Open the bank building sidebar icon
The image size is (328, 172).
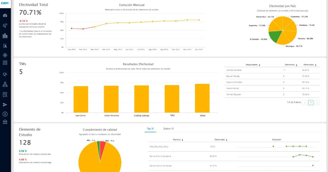pos(5,122)
